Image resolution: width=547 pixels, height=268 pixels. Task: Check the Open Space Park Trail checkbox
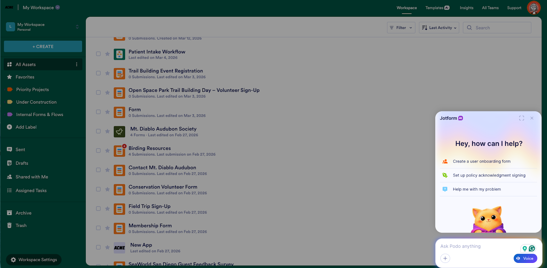(x=98, y=93)
